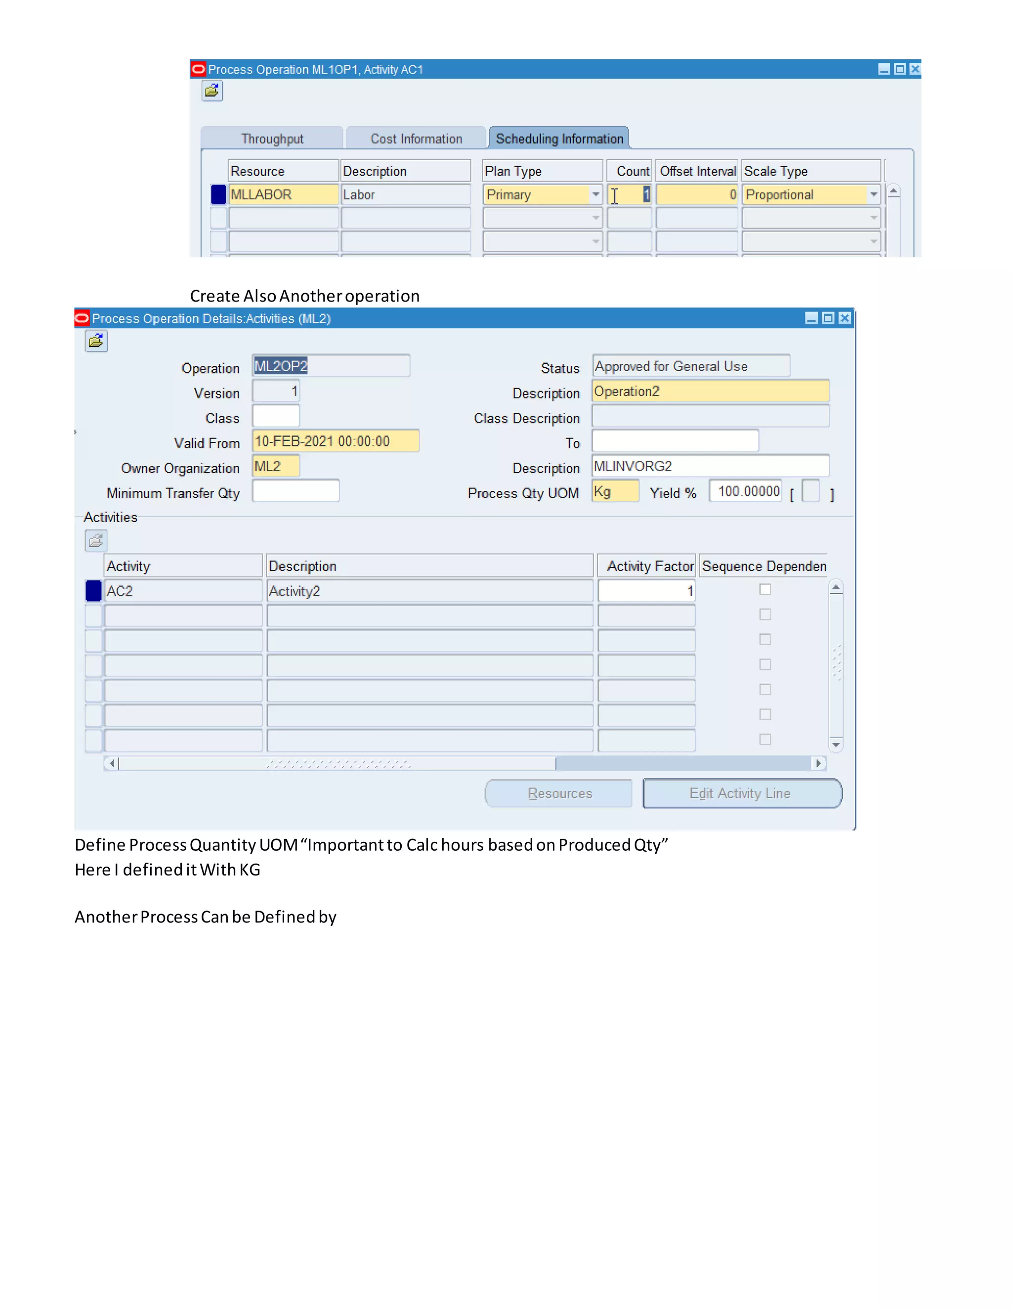
Task: Open Plan Type dropdown in second resource row
Action: coord(595,218)
